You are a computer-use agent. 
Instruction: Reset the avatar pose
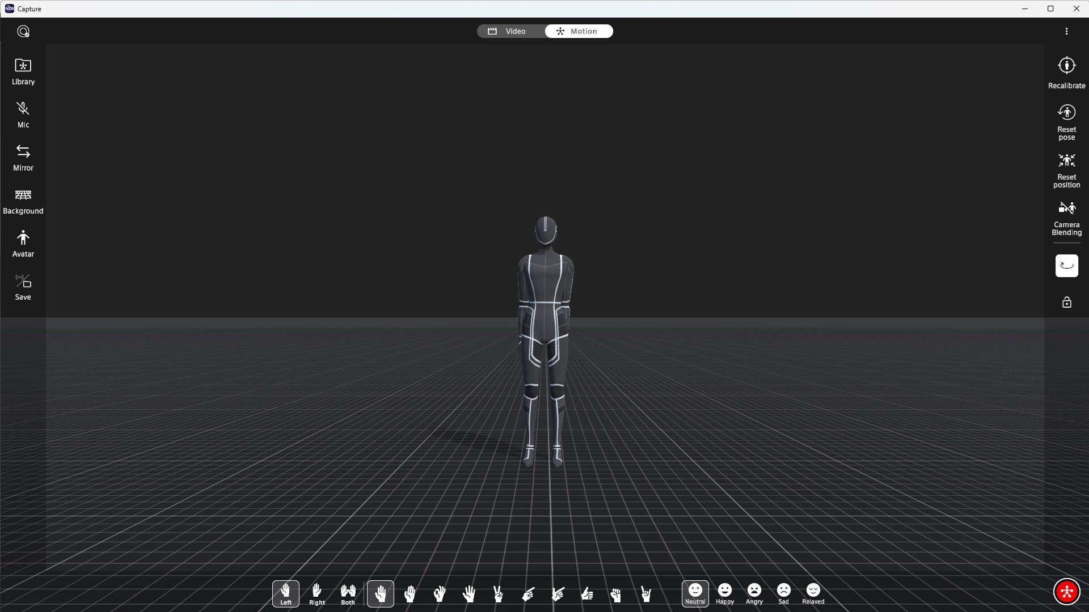coord(1066,120)
